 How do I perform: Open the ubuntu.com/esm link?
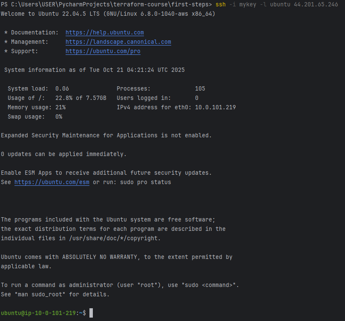pos(52,182)
